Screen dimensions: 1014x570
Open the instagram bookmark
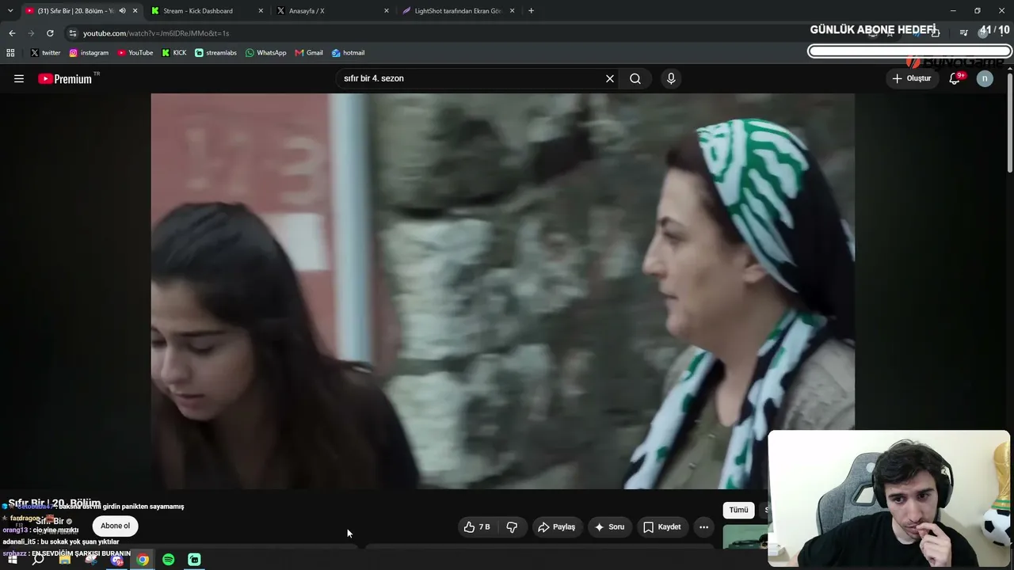point(89,53)
